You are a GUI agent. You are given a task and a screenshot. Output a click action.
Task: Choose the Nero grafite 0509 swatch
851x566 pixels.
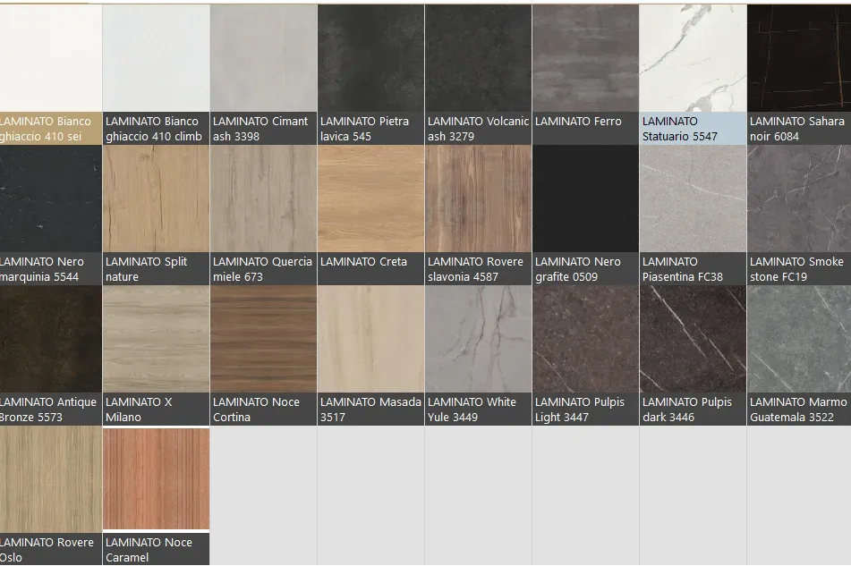586,199
